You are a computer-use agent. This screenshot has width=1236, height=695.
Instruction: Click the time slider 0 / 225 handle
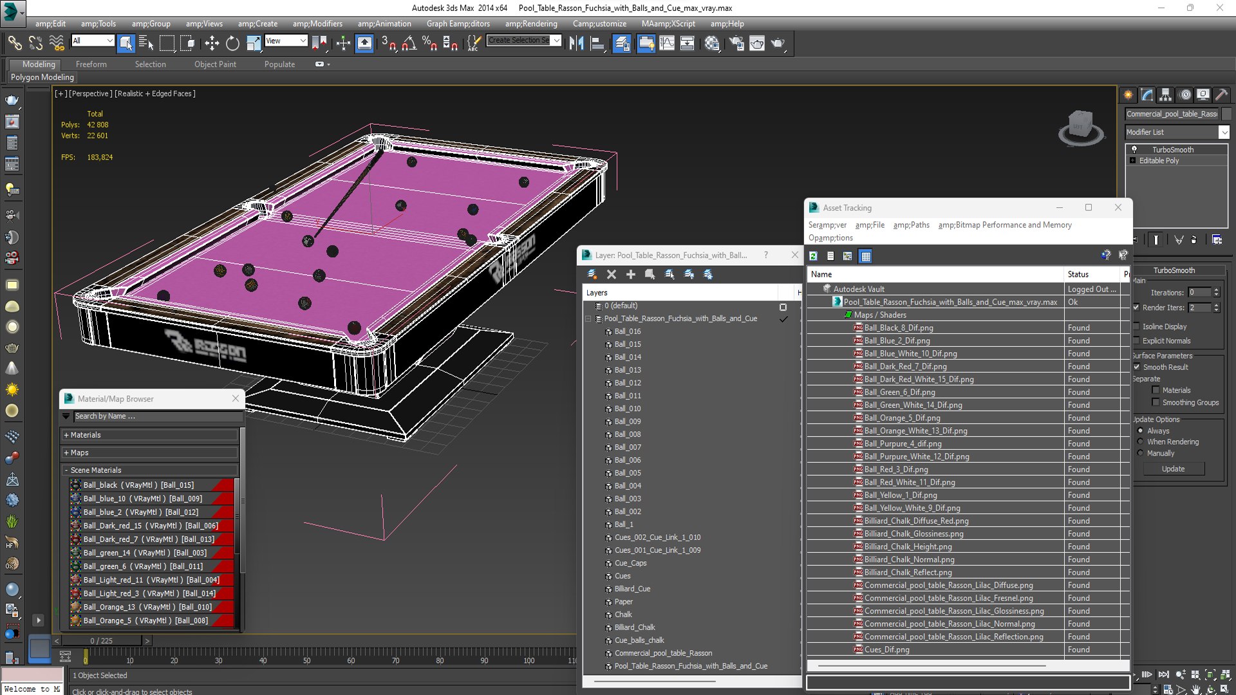pos(101,641)
